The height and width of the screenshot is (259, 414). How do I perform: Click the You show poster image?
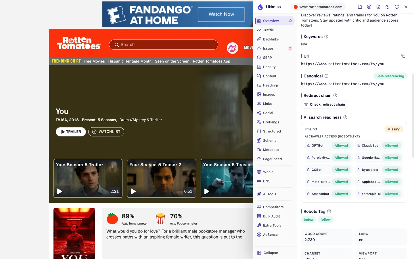pyautogui.click(x=74, y=233)
